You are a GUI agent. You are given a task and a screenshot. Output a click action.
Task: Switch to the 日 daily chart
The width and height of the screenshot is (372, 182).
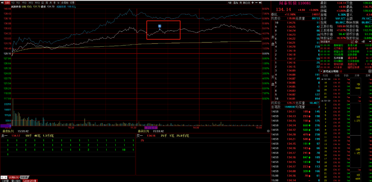point(43,3)
